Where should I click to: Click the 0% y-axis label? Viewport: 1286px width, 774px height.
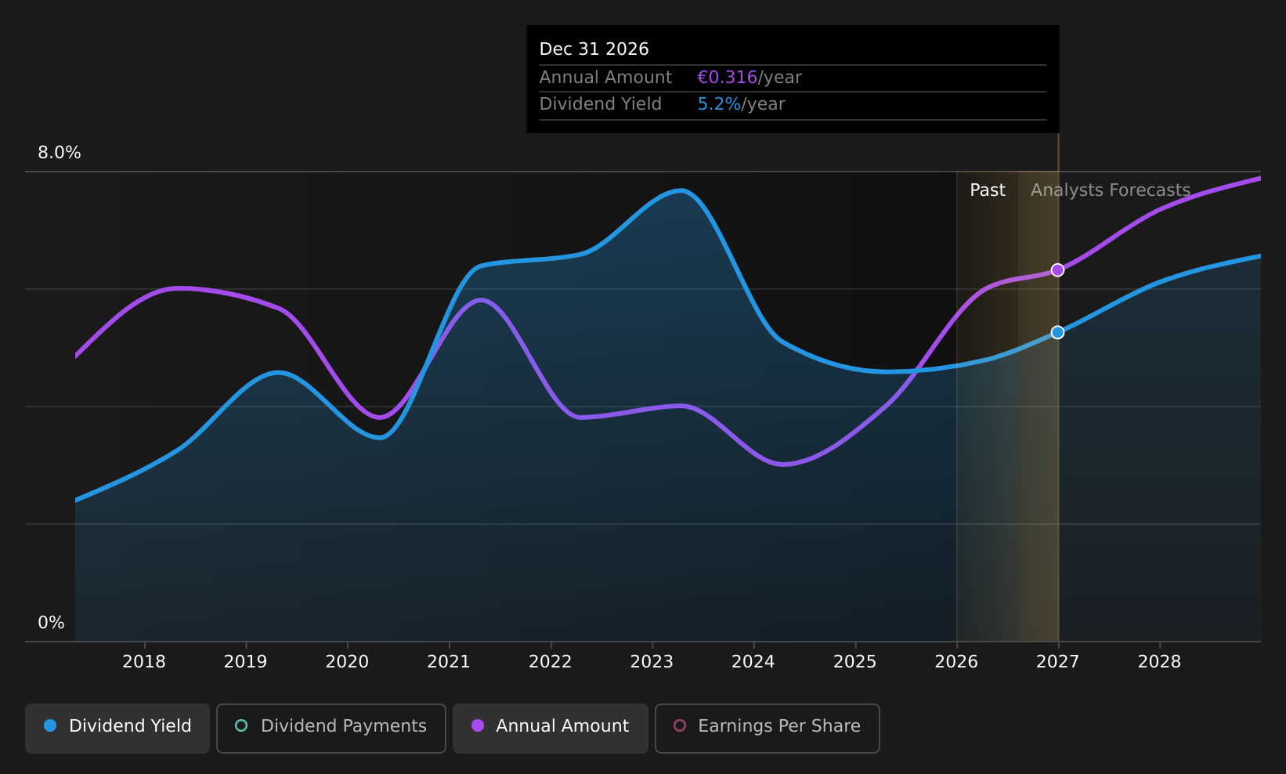(x=52, y=623)
